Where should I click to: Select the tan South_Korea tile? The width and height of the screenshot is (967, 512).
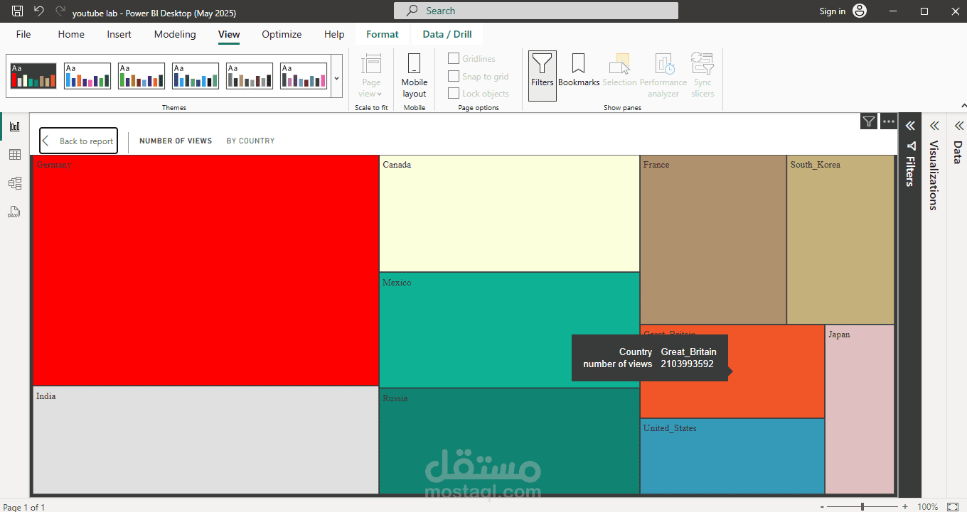[x=840, y=240]
